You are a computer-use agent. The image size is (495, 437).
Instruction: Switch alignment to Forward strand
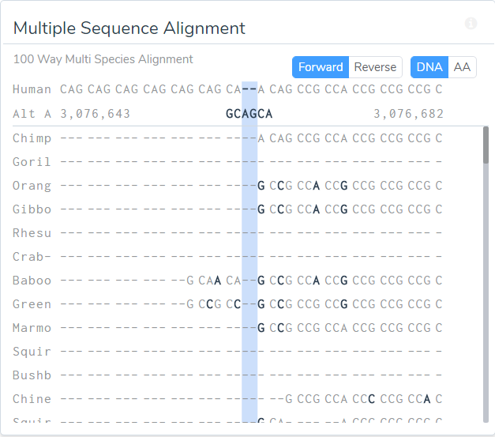pos(321,67)
